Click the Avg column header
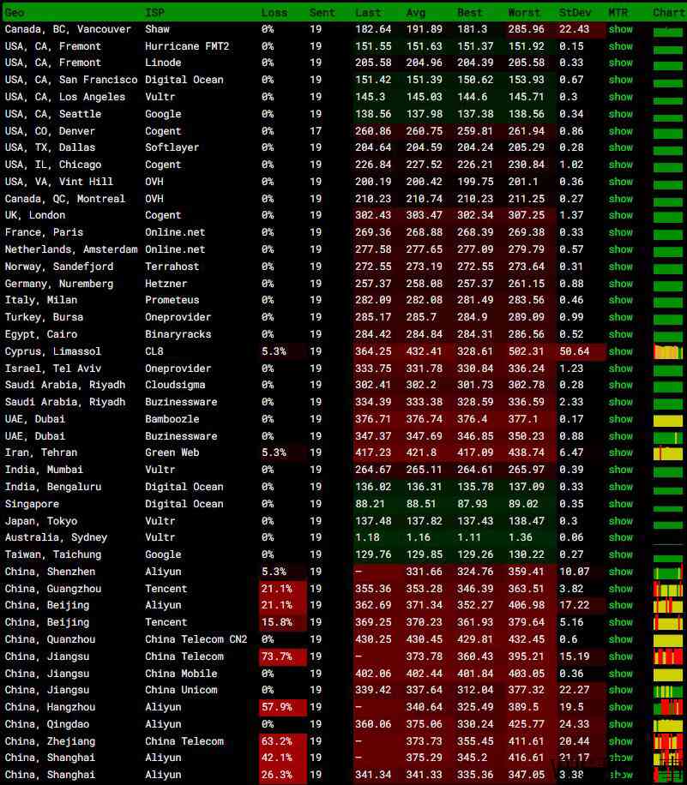The width and height of the screenshot is (687, 785). (415, 13)
